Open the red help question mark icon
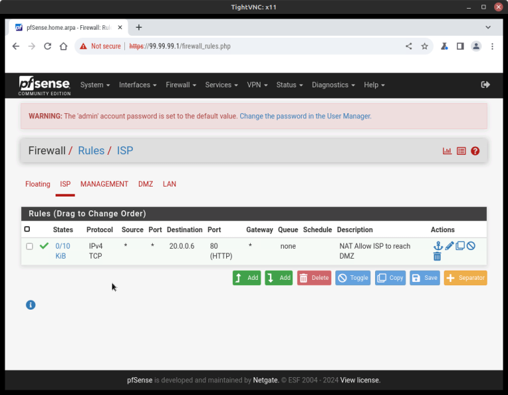508x395 pixels. [475, 151]
